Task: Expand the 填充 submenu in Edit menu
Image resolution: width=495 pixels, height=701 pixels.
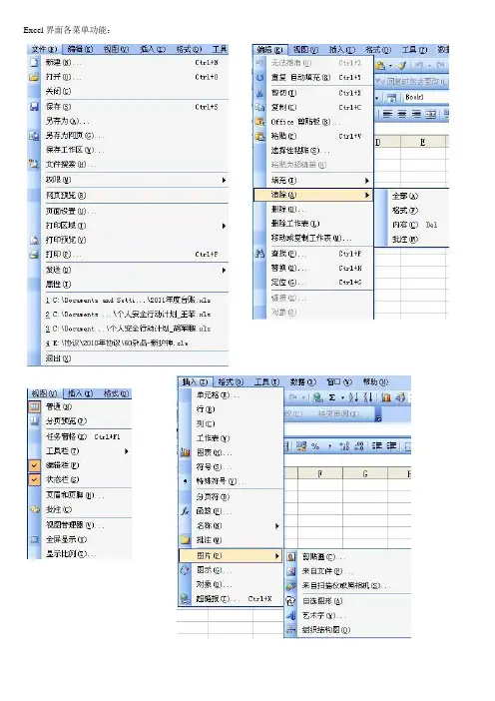Action: (367, 181)
